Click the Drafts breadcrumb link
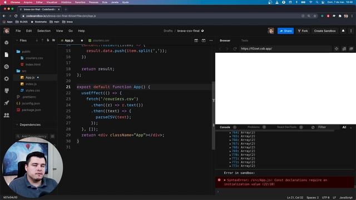Image resolution: width=356 pixels, height=200 pixels. click(x=168, y=31)
